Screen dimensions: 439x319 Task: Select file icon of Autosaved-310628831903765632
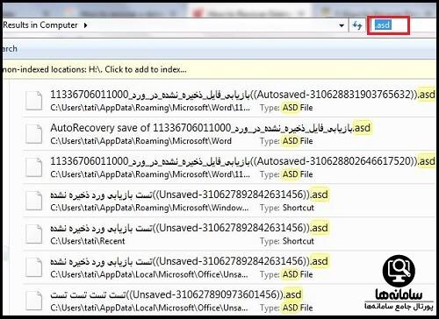click(x=33, y=101)
